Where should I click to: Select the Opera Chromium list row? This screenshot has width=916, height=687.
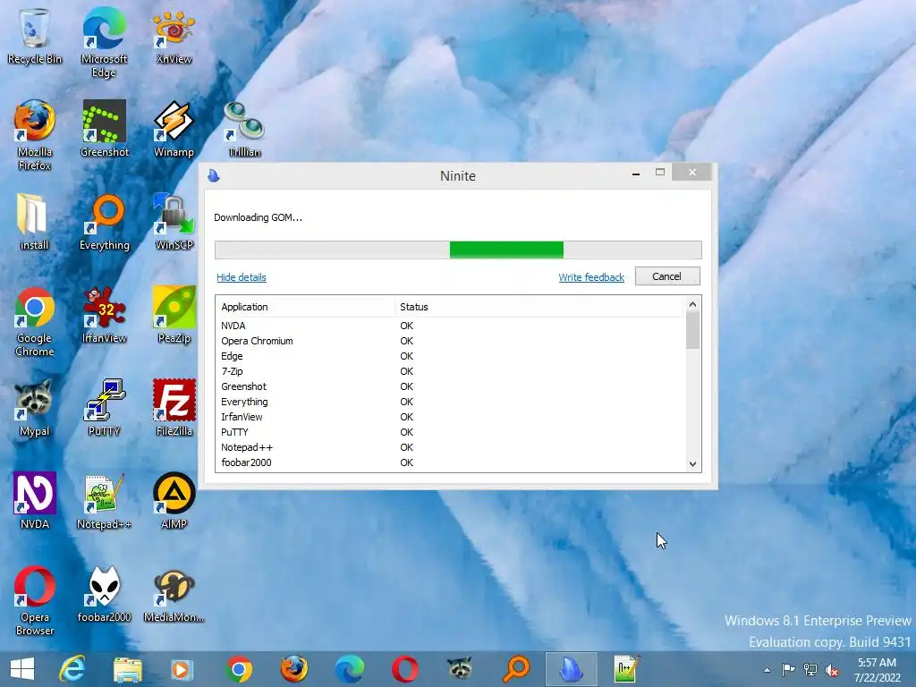coord(450,341)
